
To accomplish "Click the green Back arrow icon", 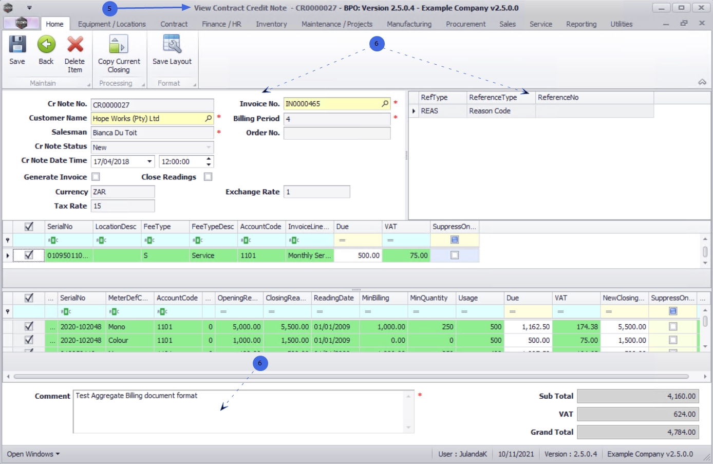I will click(x=46, y=45).
